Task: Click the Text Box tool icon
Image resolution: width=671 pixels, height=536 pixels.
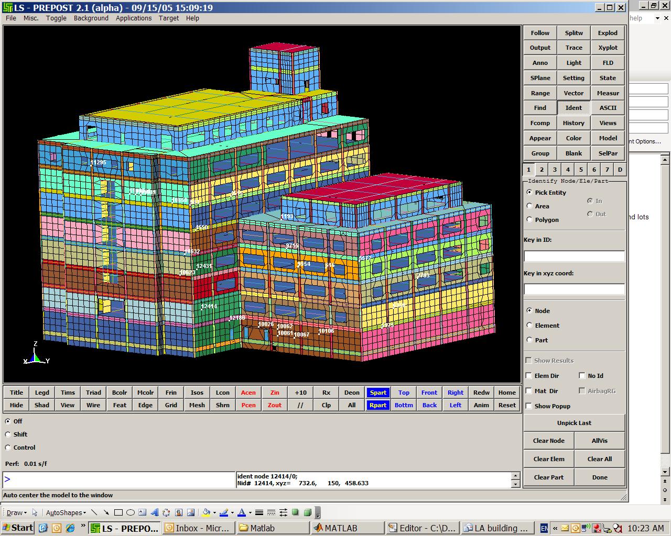Action: pos(143,512)
